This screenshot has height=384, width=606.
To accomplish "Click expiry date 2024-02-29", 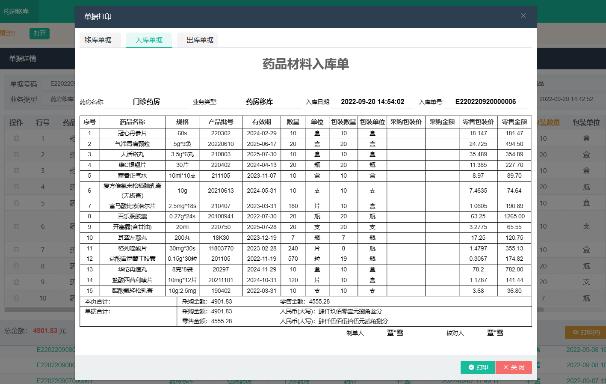I will coord(261,134).
